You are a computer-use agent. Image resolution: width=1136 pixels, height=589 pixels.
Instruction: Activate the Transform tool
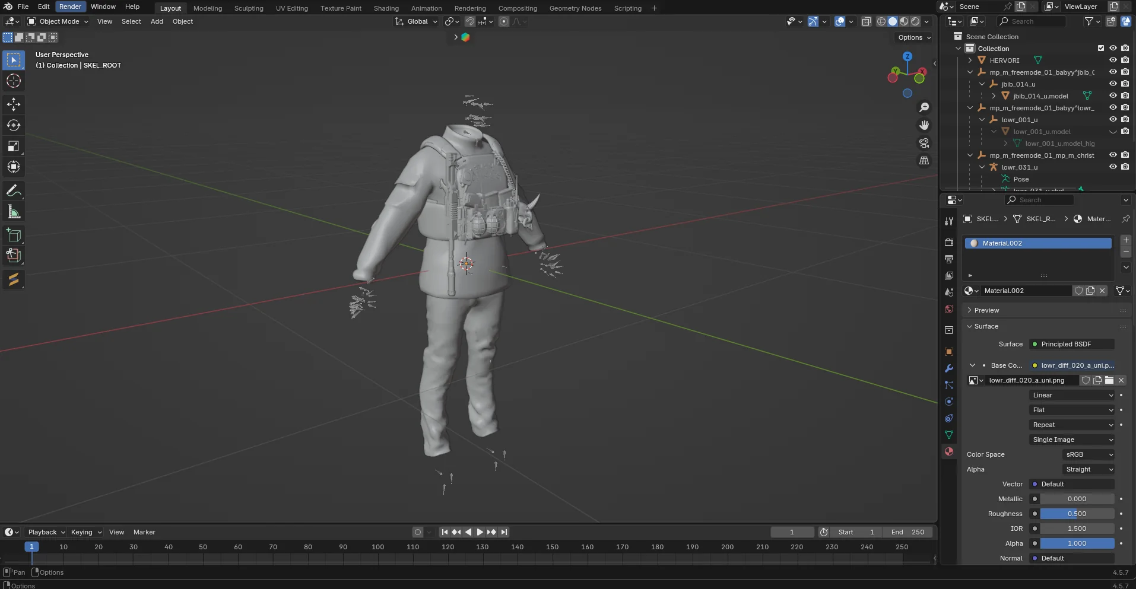pos(14,167)
